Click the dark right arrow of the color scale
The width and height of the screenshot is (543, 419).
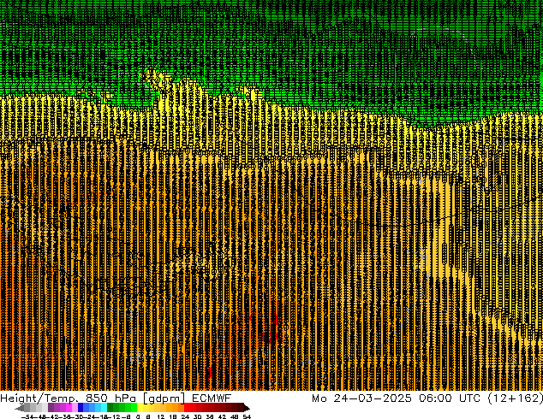[247, 408]
